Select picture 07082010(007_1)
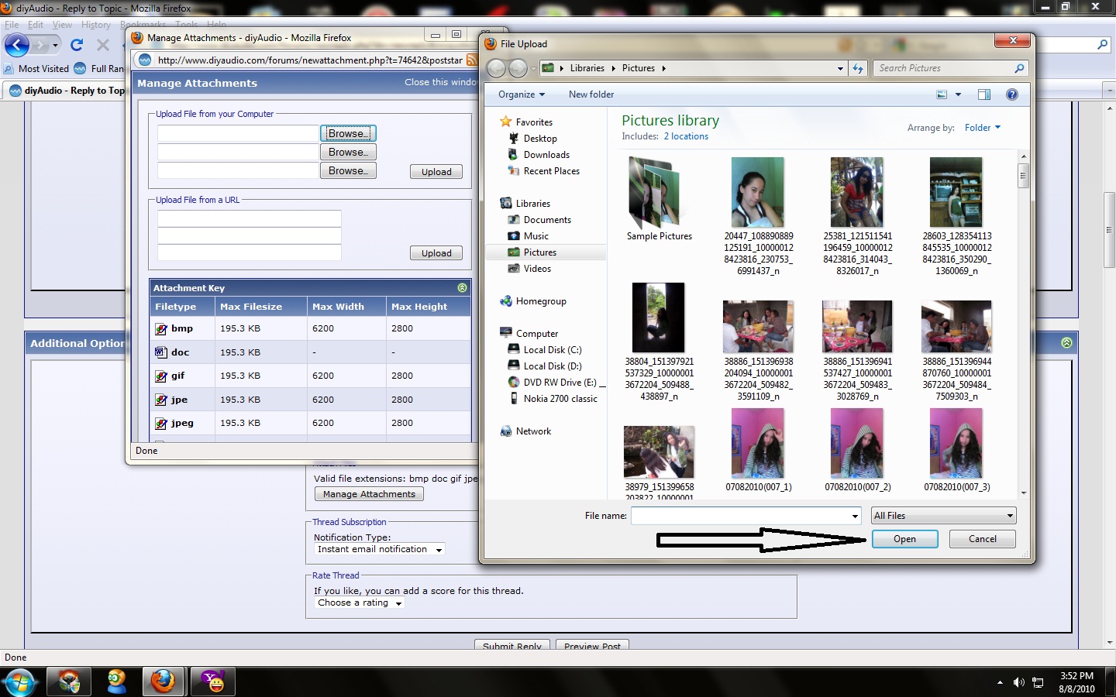 [758, 450]
